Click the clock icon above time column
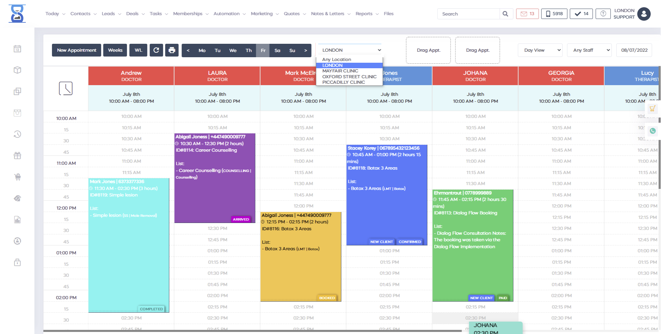 [x=66, y=89]
